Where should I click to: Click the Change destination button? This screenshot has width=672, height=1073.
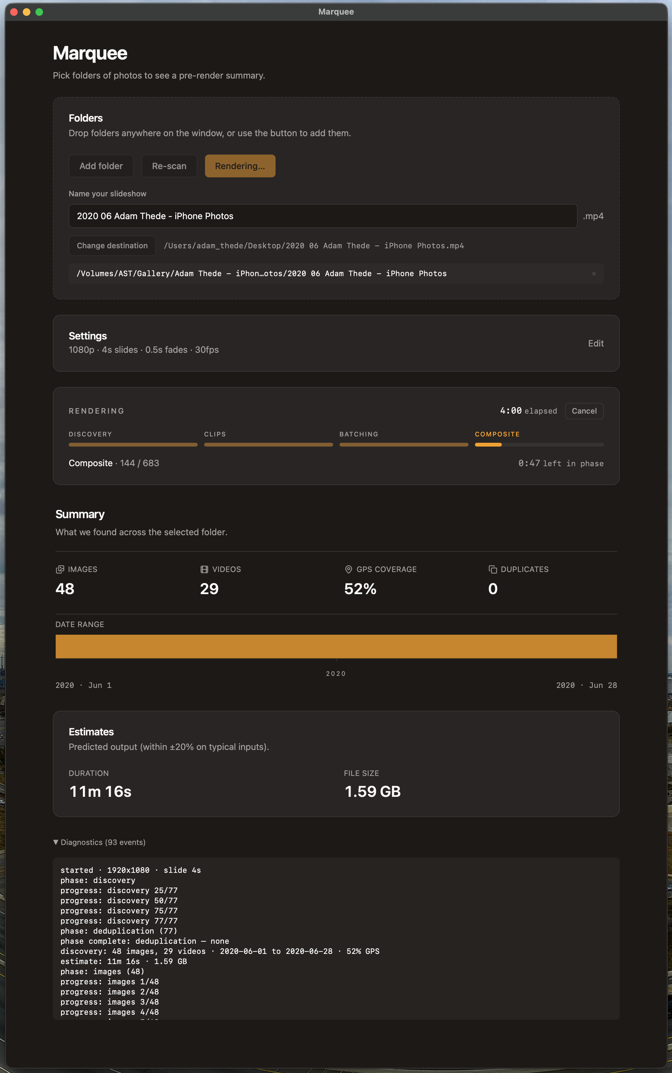pyautogui.click(x=112, y=245)
